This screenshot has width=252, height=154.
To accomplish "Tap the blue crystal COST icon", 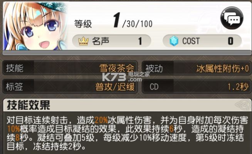I will click(x=174, y=41).
